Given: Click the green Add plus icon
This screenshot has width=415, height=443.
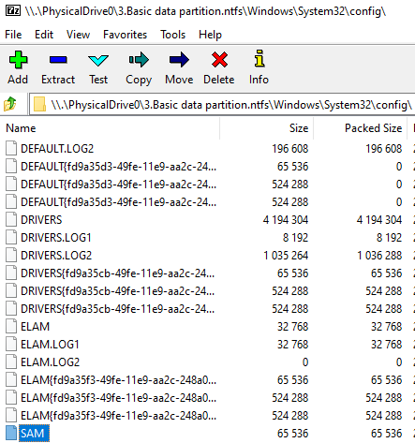Looking at the screenshot, I should tap(18, 60).
